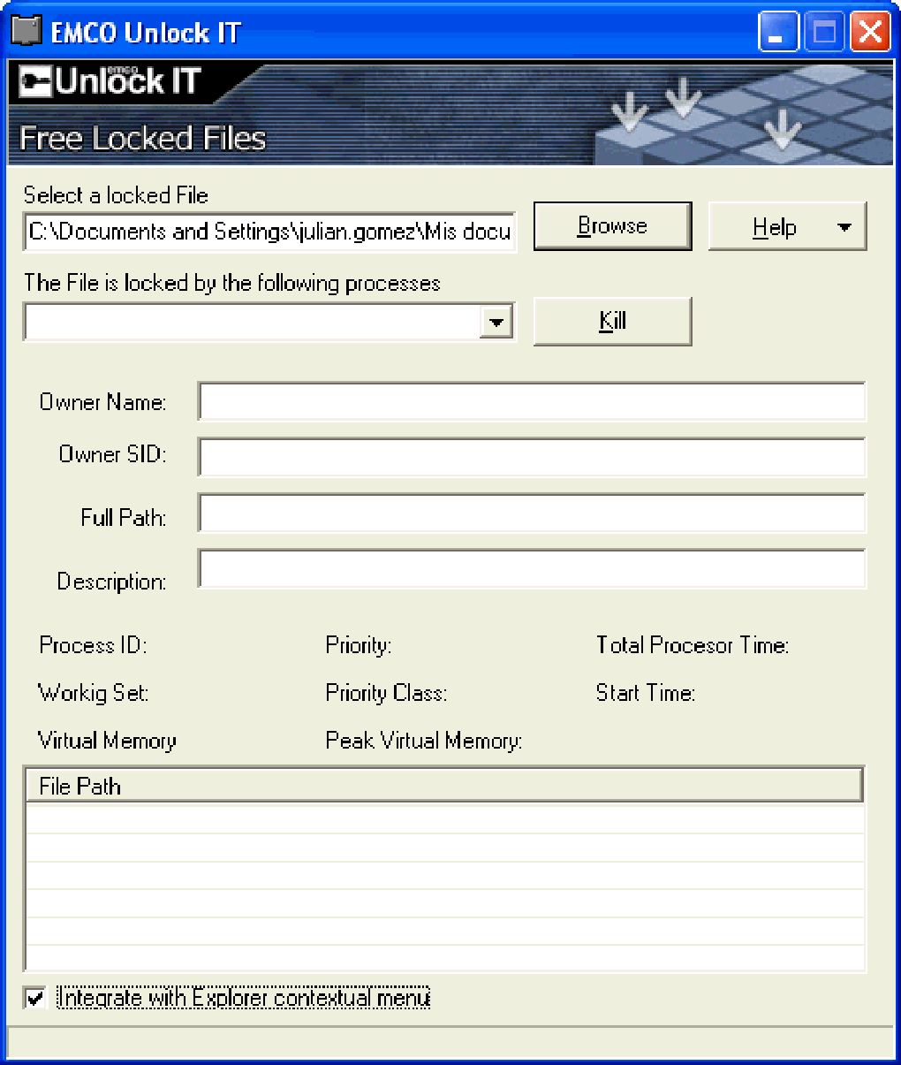This screenshot has width=901, height=1065.
Task: Click the Workig Set label
Action: click(94, 693)
